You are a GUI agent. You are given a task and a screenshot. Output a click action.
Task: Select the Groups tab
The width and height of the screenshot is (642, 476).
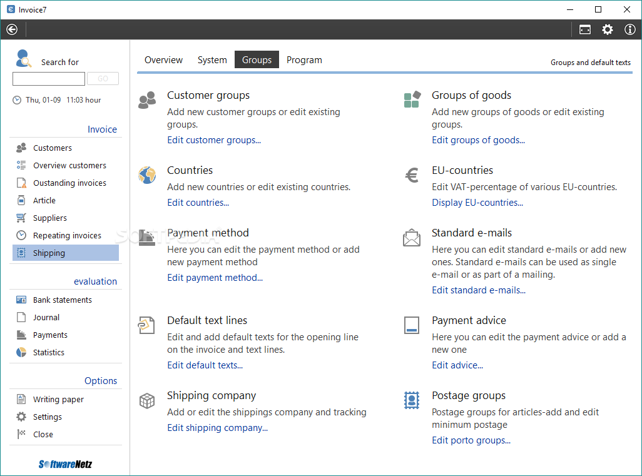click(x=257, y=60)
